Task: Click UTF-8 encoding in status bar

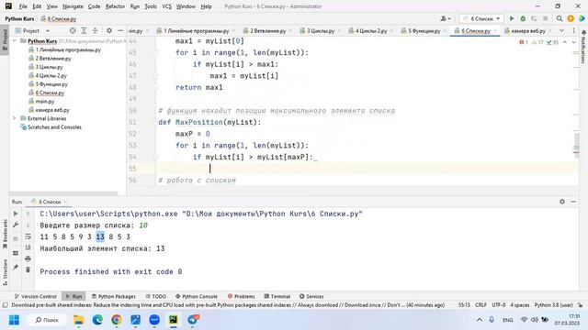Action: coord(498,305)
